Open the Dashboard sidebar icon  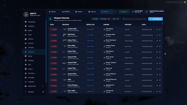pos(26,22)
